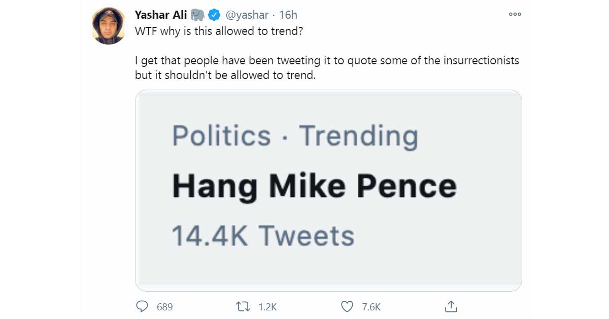
Task: Click the share tweet upload icon
Action: point(451,306)
